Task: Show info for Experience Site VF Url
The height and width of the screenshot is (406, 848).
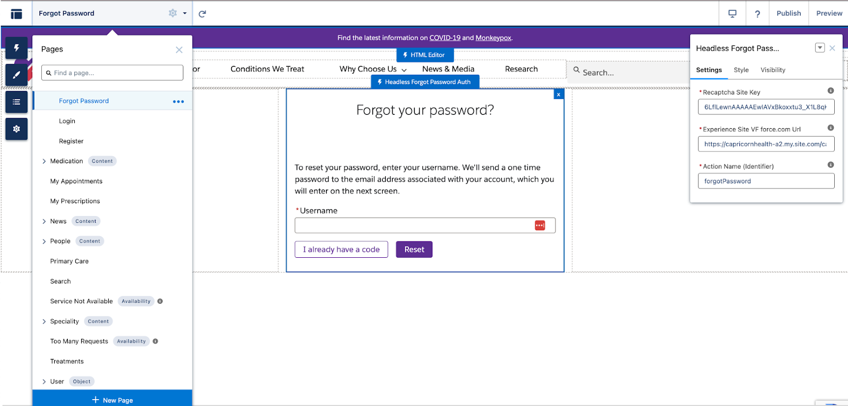Action: pyautogui.click(x=831, y=128)
